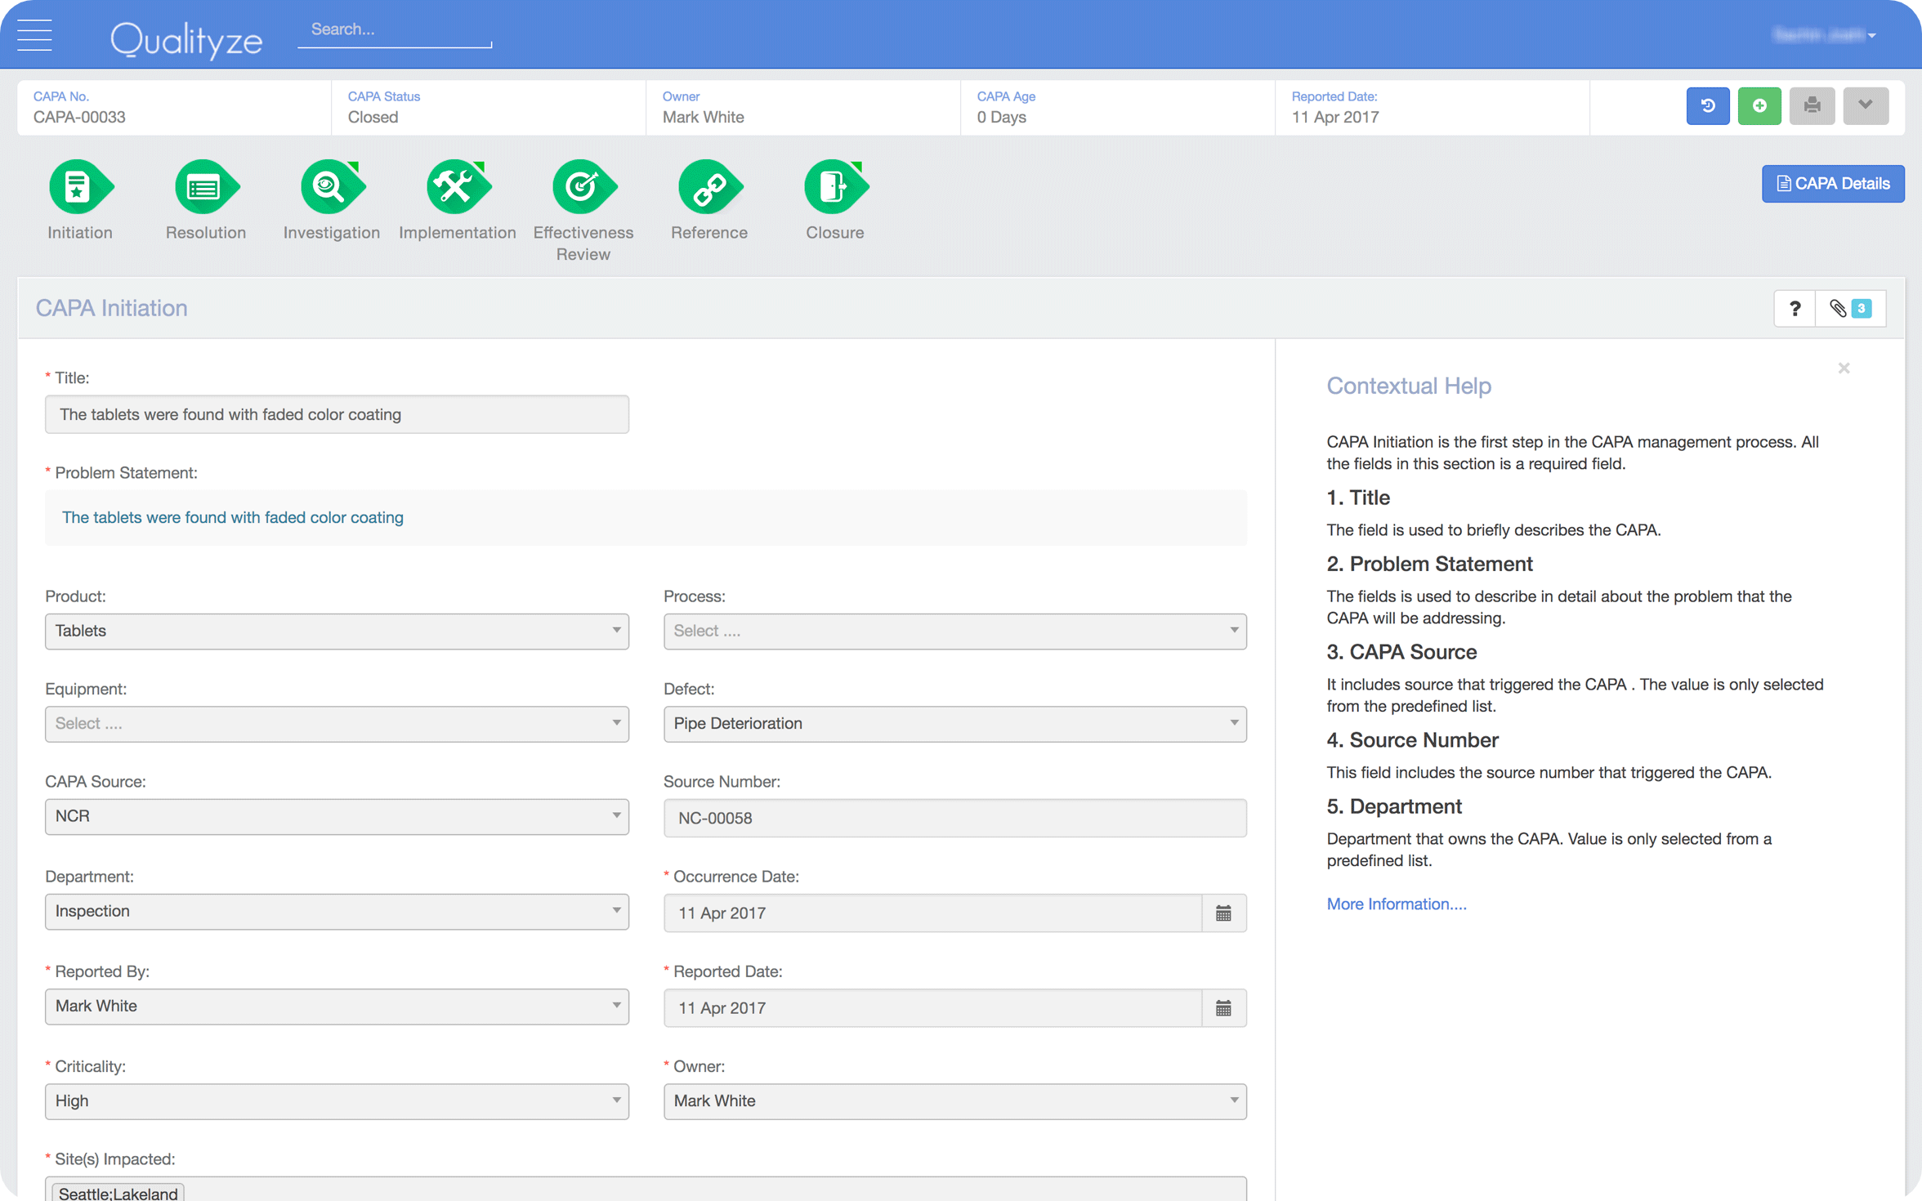Click the green add new button
Image resolution: width=1922 pixels, height=1201 pixels.
[1759, 106]
